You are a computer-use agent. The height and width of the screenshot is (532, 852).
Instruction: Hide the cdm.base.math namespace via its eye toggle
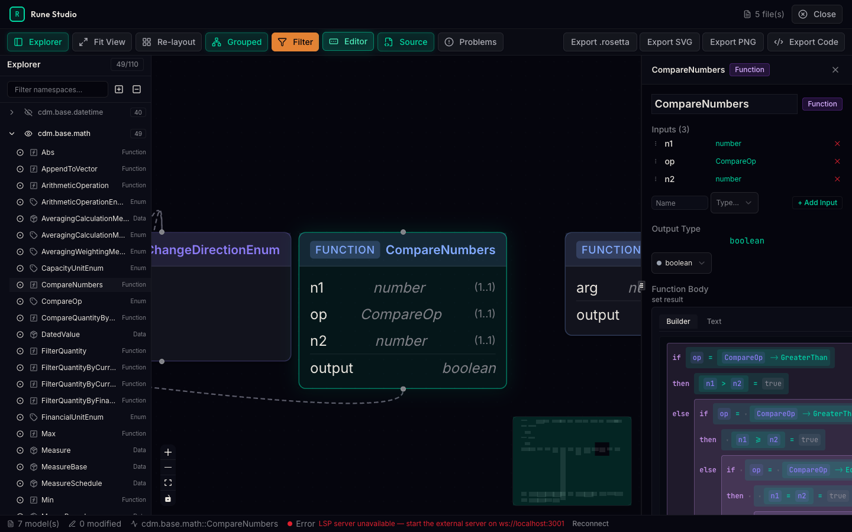pyautogui.click(x=28, y=133)
